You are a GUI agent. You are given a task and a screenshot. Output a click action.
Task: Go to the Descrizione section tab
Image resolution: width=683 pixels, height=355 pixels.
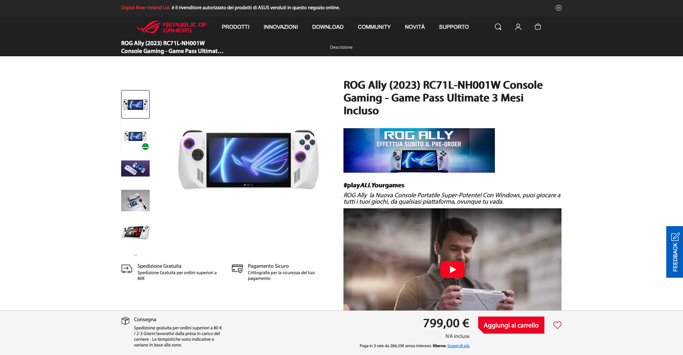[x=341, y=47]
